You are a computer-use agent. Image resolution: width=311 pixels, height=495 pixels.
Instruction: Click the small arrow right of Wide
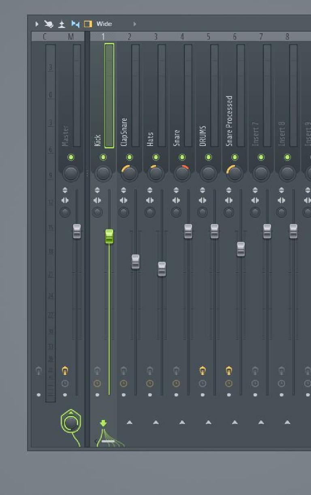135,24
